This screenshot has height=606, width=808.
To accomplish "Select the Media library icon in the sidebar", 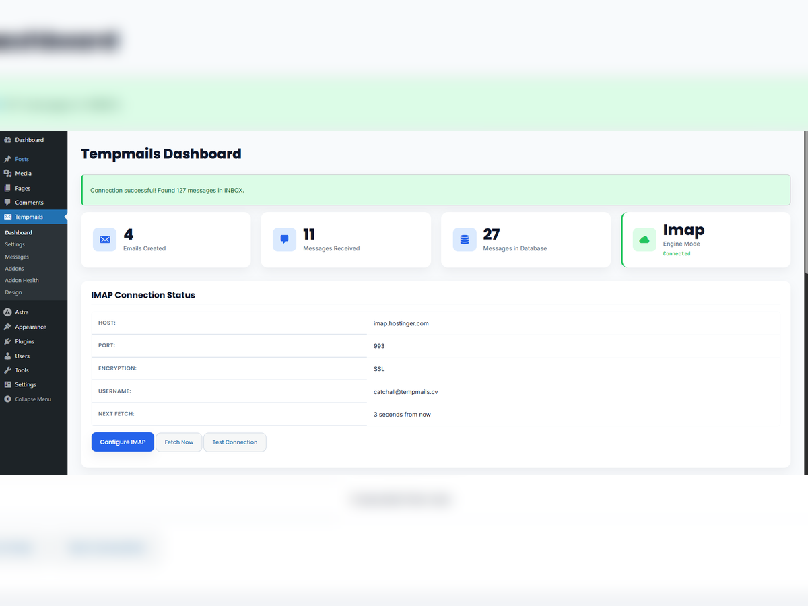I will (x=9, y=173).
